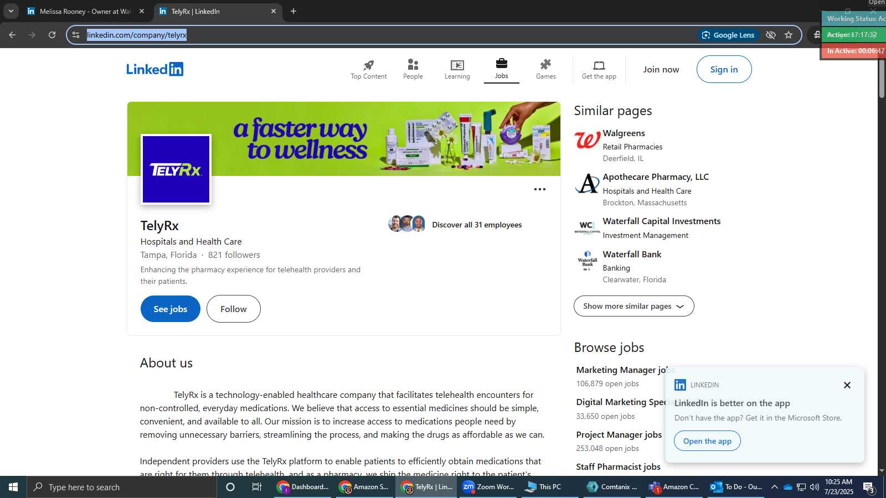Click the Apothecare Pharmacy logo

click(x=587, y=184)
